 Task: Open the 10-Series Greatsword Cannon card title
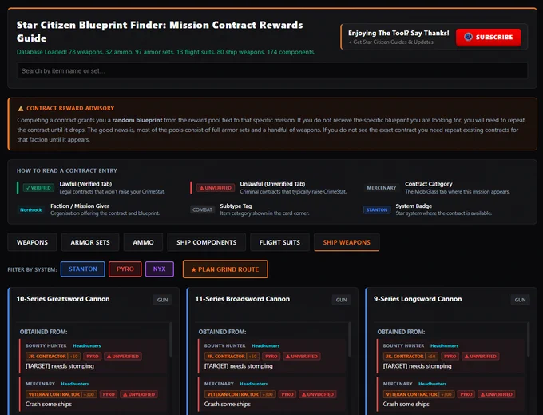pos(63,299)
